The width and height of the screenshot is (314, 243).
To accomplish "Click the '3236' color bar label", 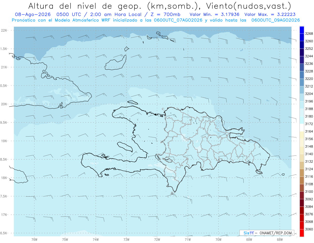I will 309,64.
